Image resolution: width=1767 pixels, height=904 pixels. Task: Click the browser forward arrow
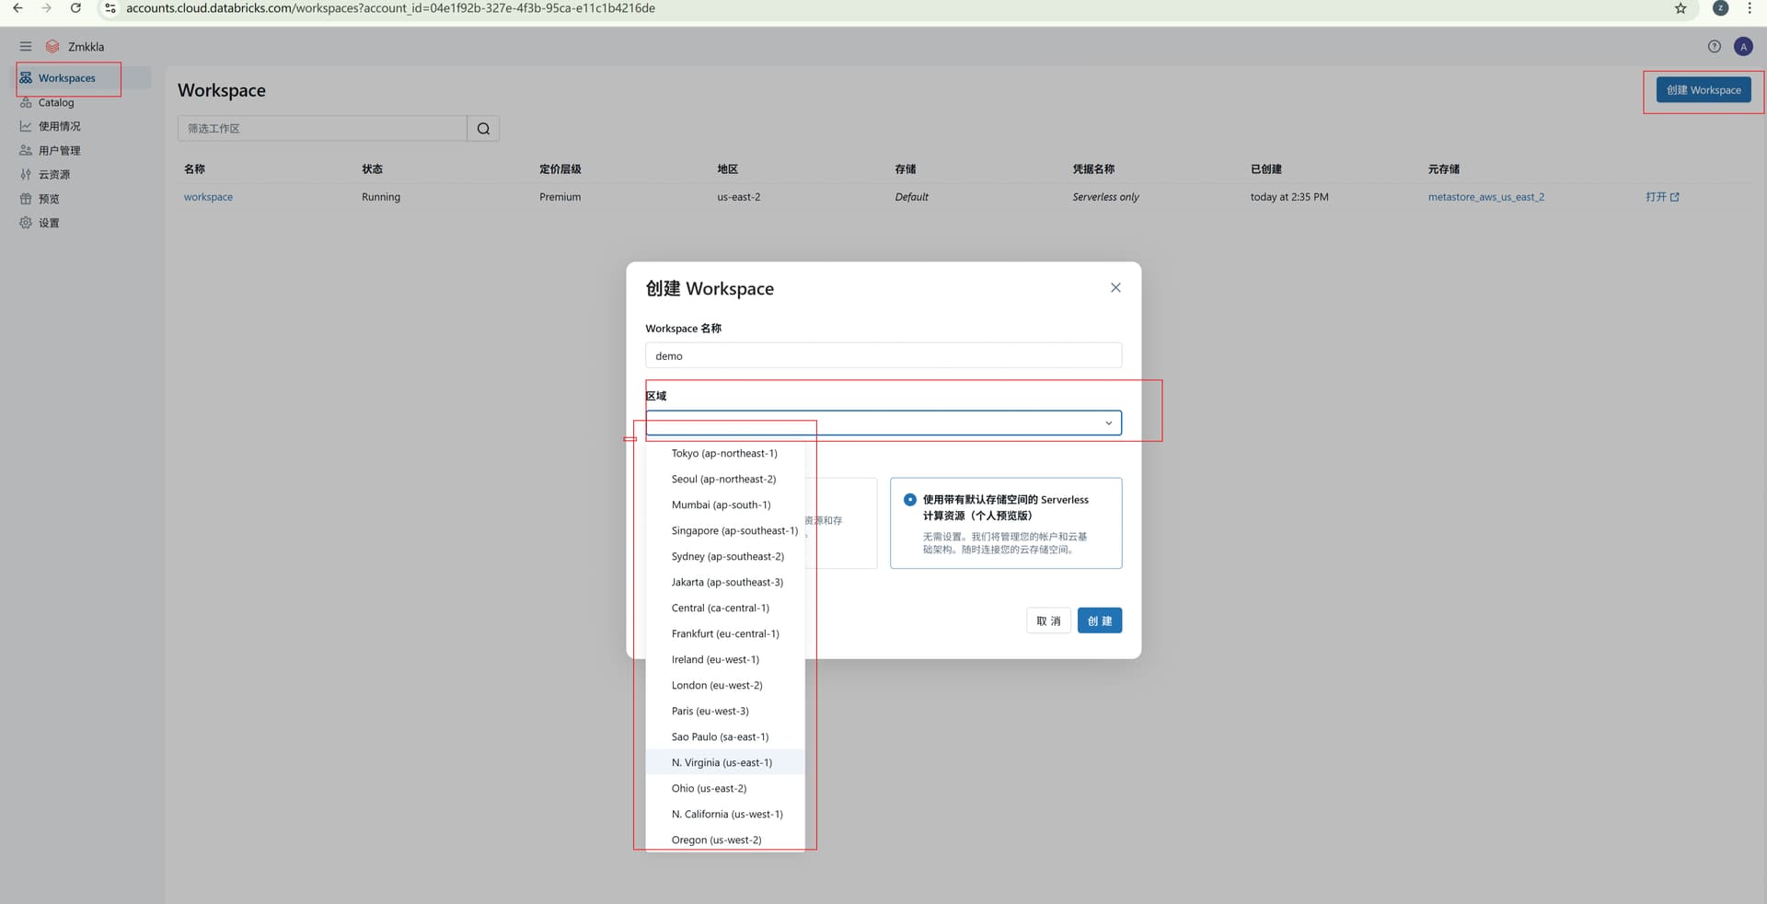pyautogui.click(x=47, y=8)
